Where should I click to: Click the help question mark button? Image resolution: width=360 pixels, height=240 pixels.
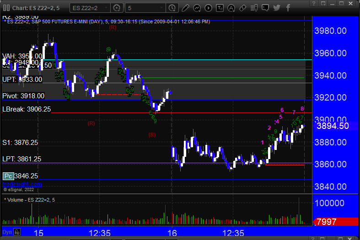click(x=314, y=3)
